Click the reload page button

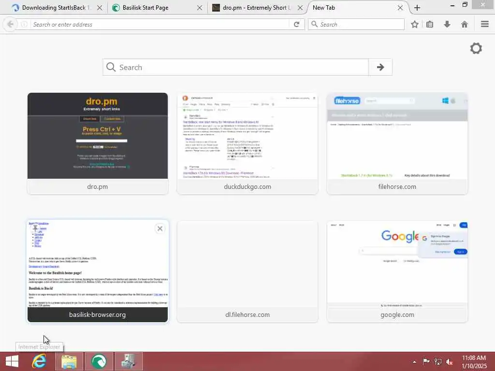pyautogui.click(x=296, y=24)
